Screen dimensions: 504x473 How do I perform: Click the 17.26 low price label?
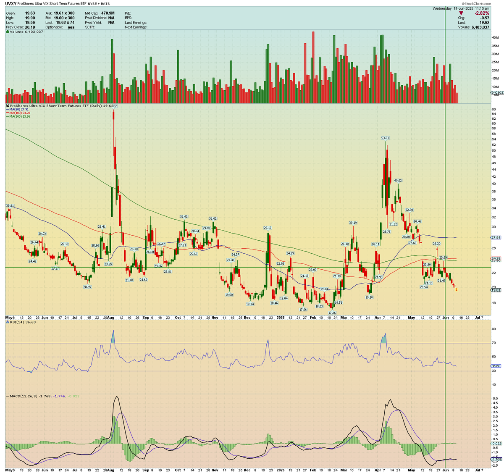pyautogui.click(x=332, y=313)
